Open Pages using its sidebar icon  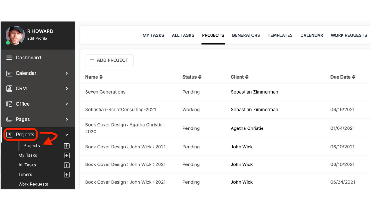pos(10,119)
